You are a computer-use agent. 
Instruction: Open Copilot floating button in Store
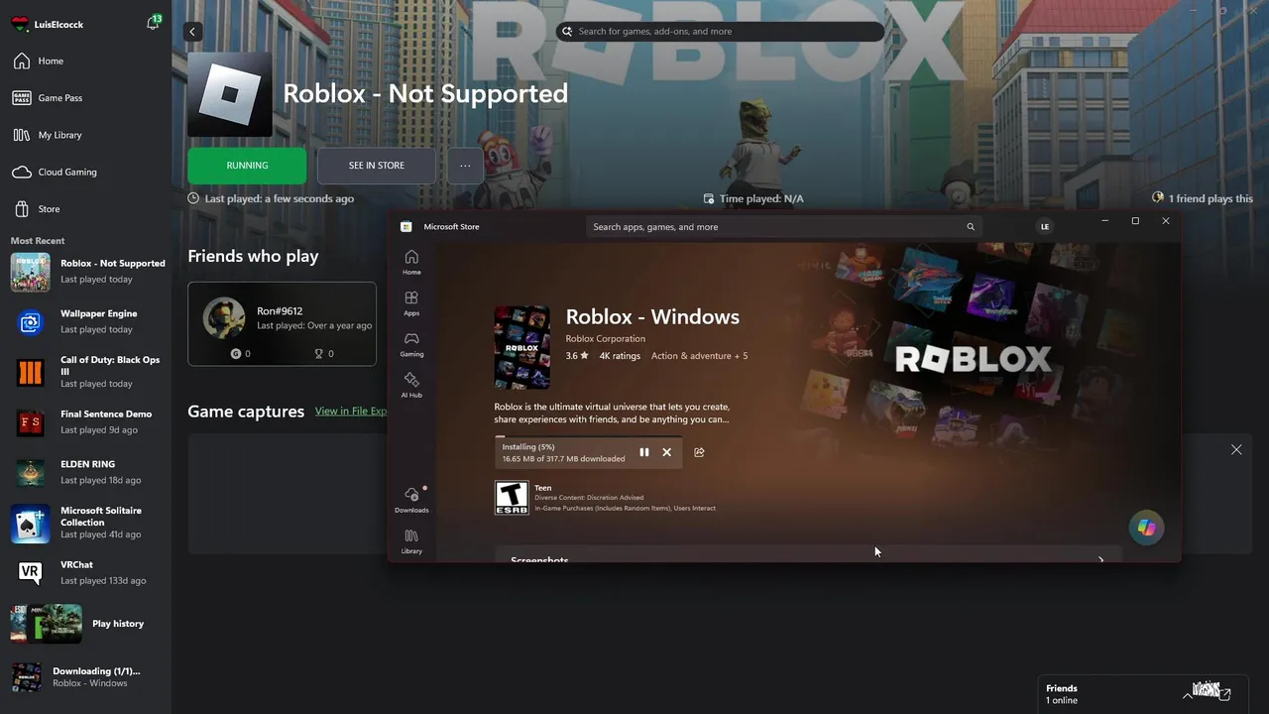[1147, 528]
